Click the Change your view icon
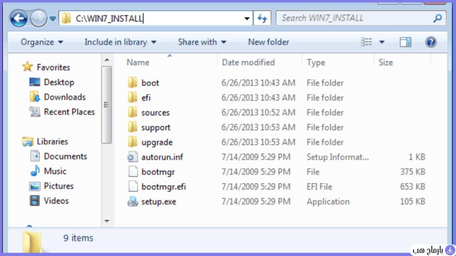 [x=366, y=42]
